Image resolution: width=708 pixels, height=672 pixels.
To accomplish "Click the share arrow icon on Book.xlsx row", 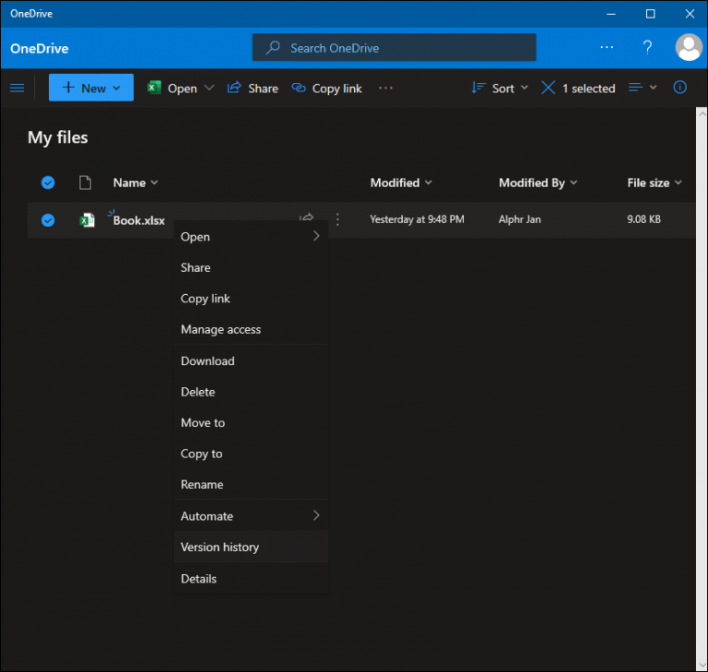I will coord(306,218).
